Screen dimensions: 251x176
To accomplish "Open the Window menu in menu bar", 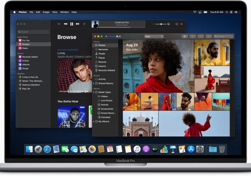I will click(x=65, y=12).
